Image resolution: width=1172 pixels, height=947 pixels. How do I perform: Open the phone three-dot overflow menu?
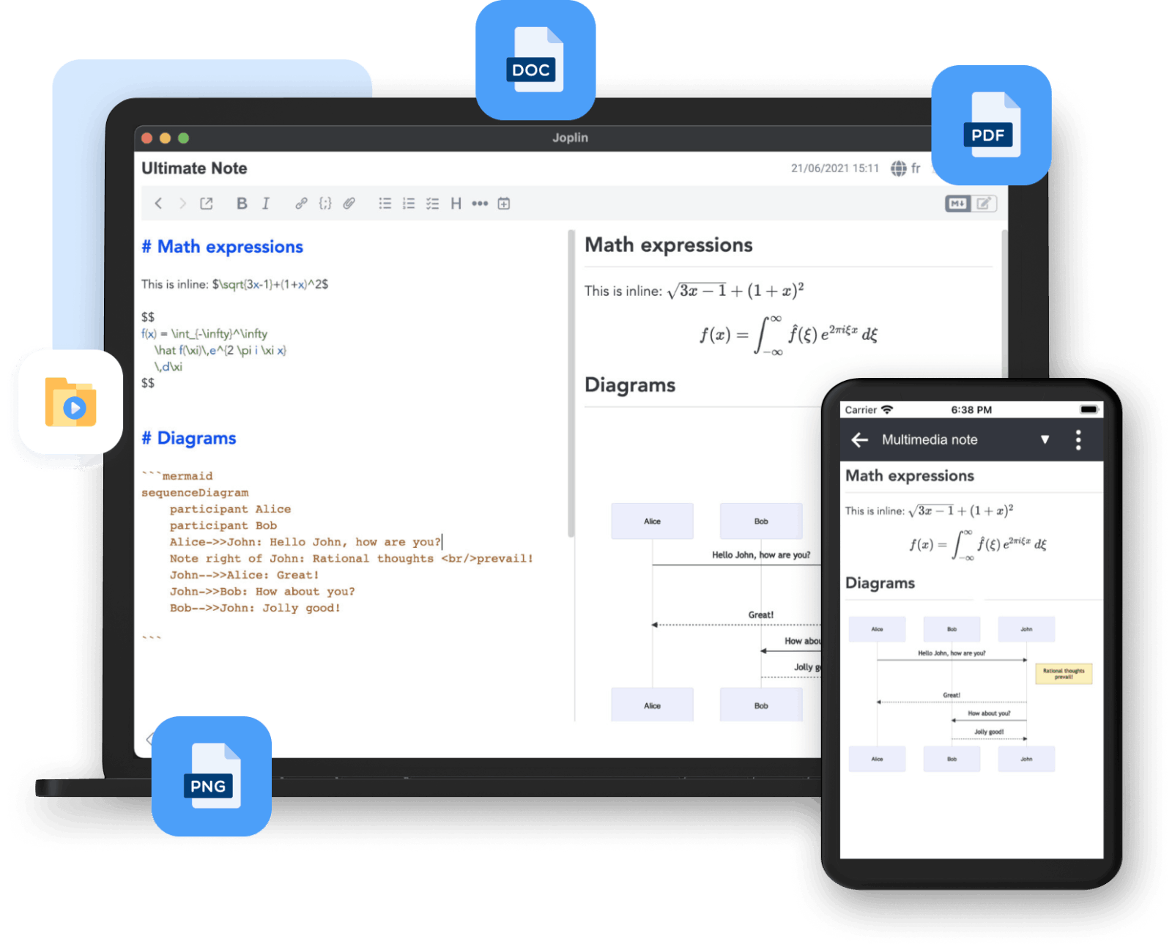(1078, 439)
